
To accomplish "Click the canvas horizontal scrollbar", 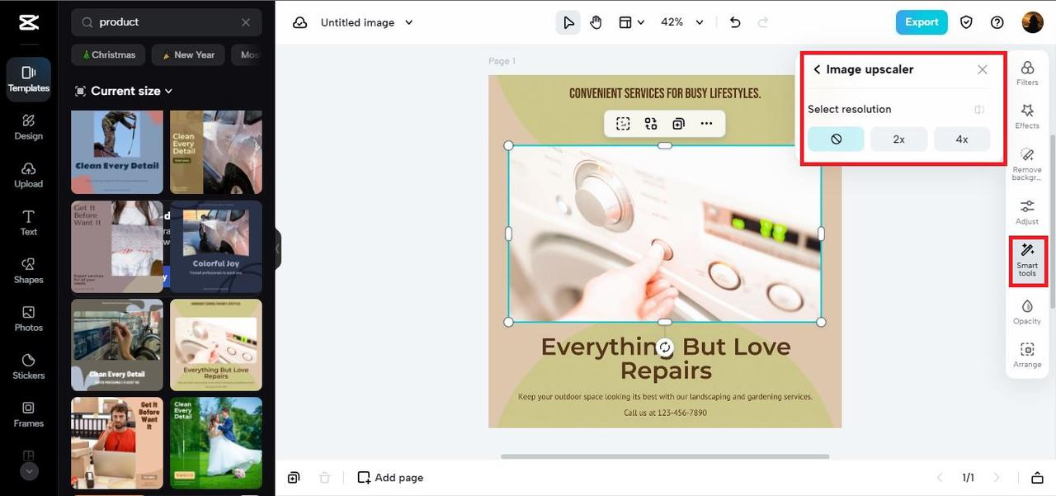I will pyautogui.click(x=665, y=456).
